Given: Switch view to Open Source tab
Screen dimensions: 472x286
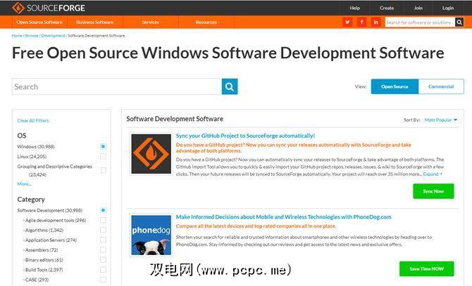Looking at the screenshot, I should tap(395, 86).
